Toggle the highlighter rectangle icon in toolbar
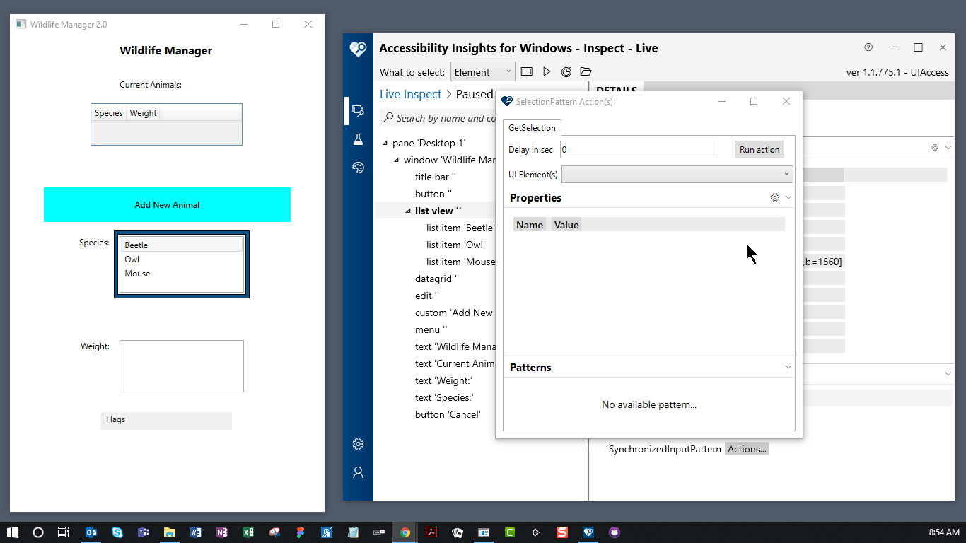The width and height of the screenshot is (966, 543). pyautogui.click(x=527, y=71)
